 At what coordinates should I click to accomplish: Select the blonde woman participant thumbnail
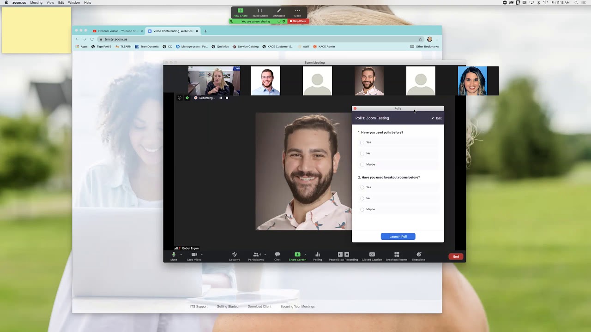coord(214,81)
